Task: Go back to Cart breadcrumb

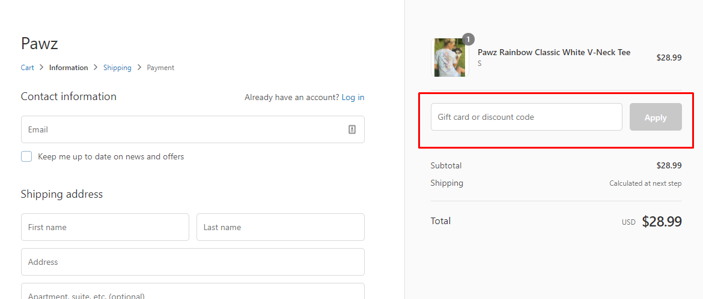Action: (28, 68)
